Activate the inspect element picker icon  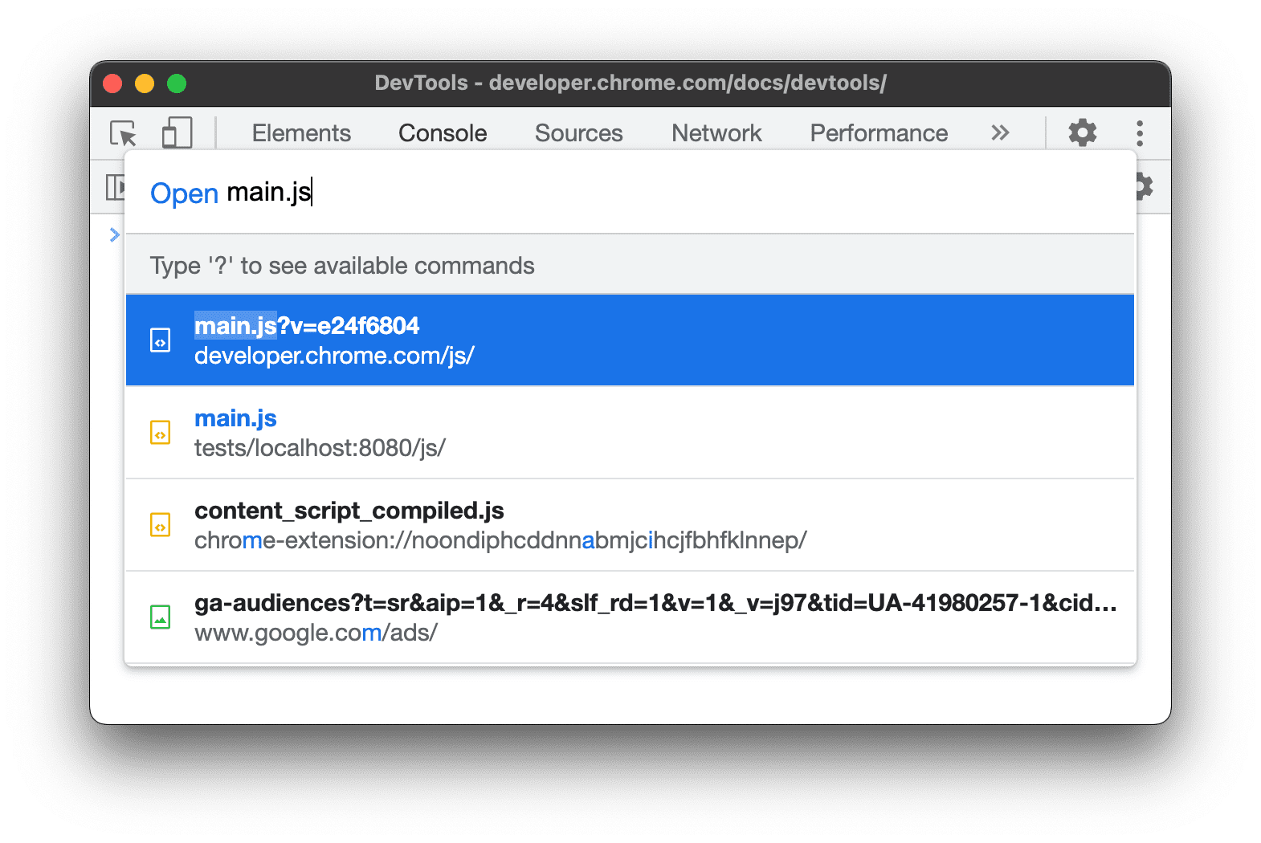point(123,132)
